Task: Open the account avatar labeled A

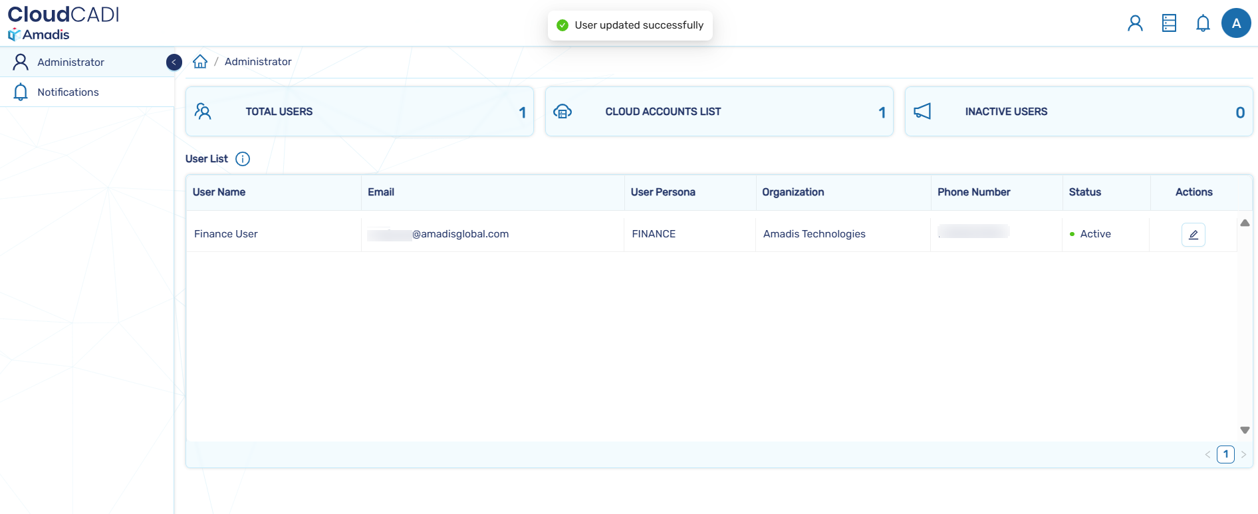Action: click(1236, 23)
